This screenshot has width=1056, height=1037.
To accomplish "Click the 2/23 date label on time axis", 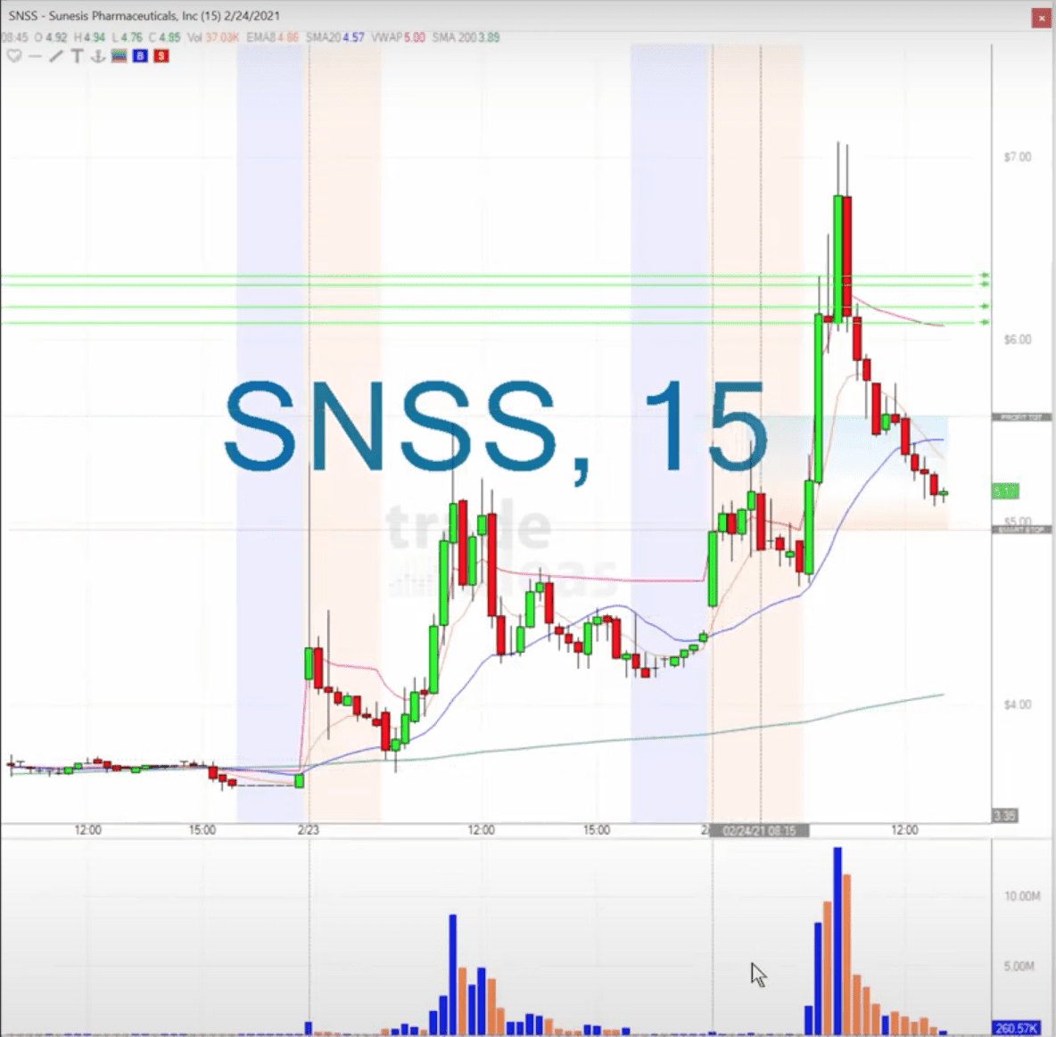I will [x=308, y=829].
